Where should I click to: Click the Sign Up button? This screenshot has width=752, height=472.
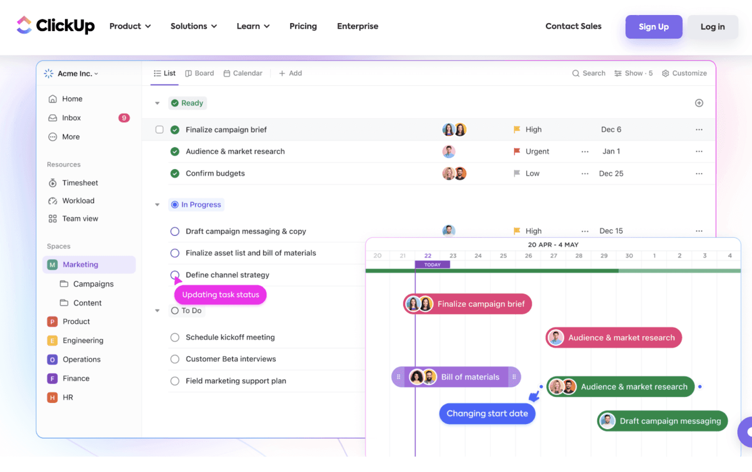(654, 27)
